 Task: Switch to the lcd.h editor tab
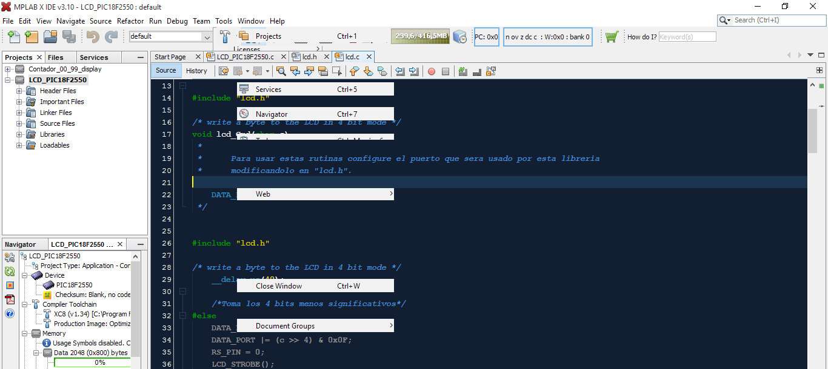(310, 57)
